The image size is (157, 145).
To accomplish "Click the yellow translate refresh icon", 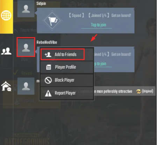I will (x=138, y=91).
